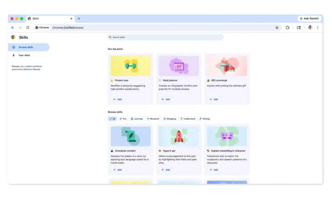Open the Gemini in Chrome link
Viewport: 332px width, 202px height.
(32, 69)
